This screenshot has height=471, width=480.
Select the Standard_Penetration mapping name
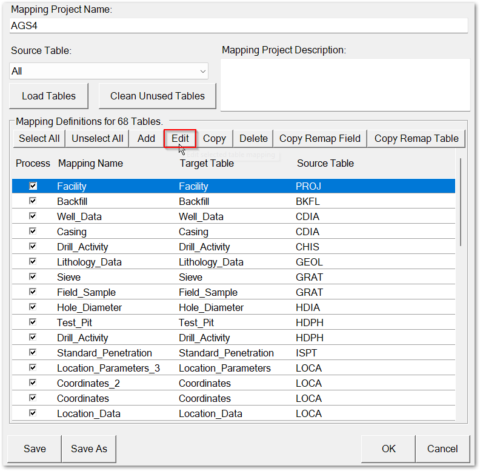click(104, 353)
